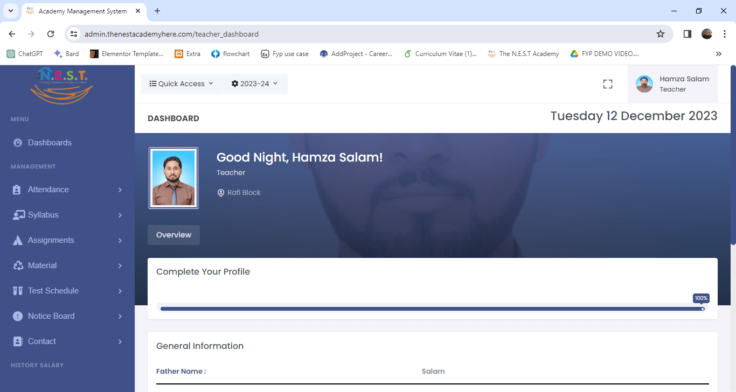Click the fullscreen toggle icon

tap(608, 84)
